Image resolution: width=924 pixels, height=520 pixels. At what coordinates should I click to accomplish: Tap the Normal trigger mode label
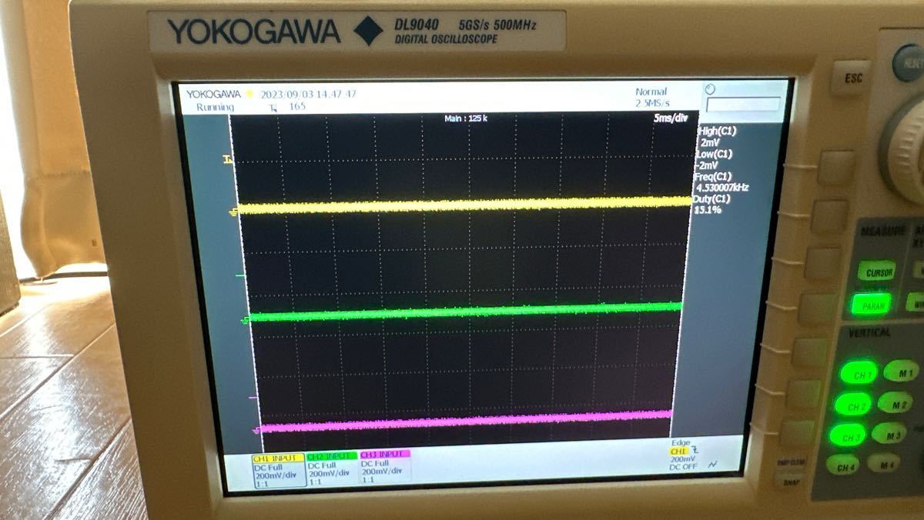pos(651,92)
